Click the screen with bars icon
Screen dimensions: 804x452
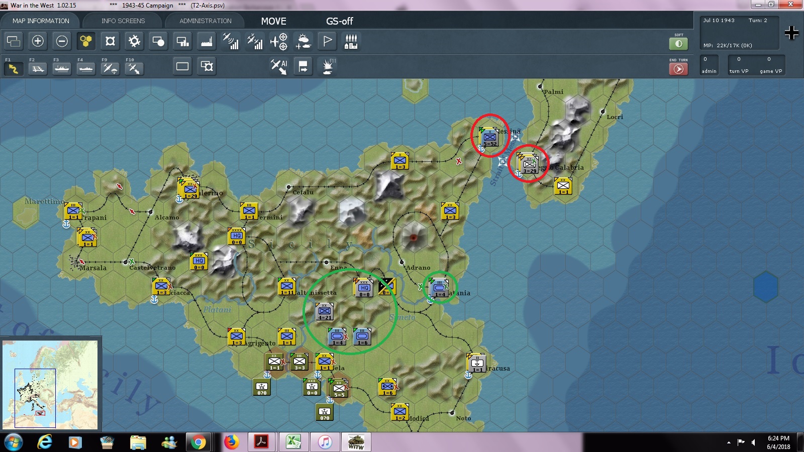pos(182,41)
